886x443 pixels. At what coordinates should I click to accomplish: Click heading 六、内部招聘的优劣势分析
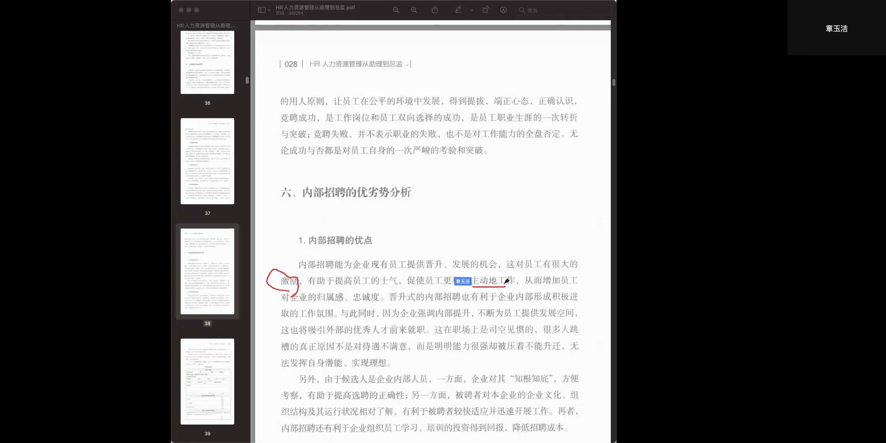coord(346,192)
